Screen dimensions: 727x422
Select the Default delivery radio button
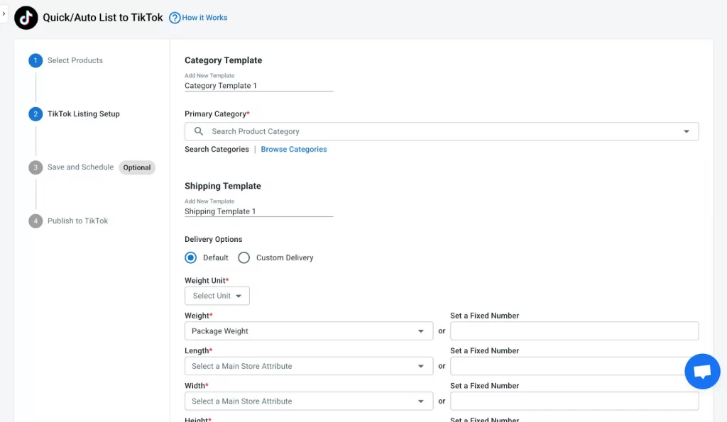(191, 257)
